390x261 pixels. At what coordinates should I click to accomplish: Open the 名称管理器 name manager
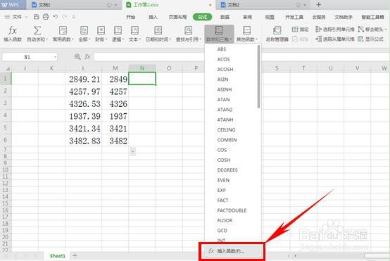pyautogui.click(x=277, y=34)
